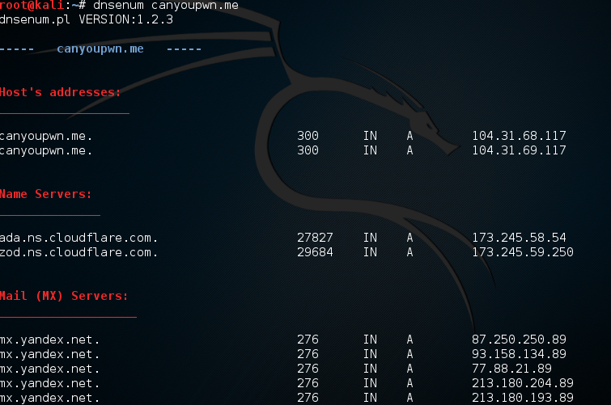Click the Name Servers section heading
This screenshot has height=405, width=611.
tap(46, 194)
